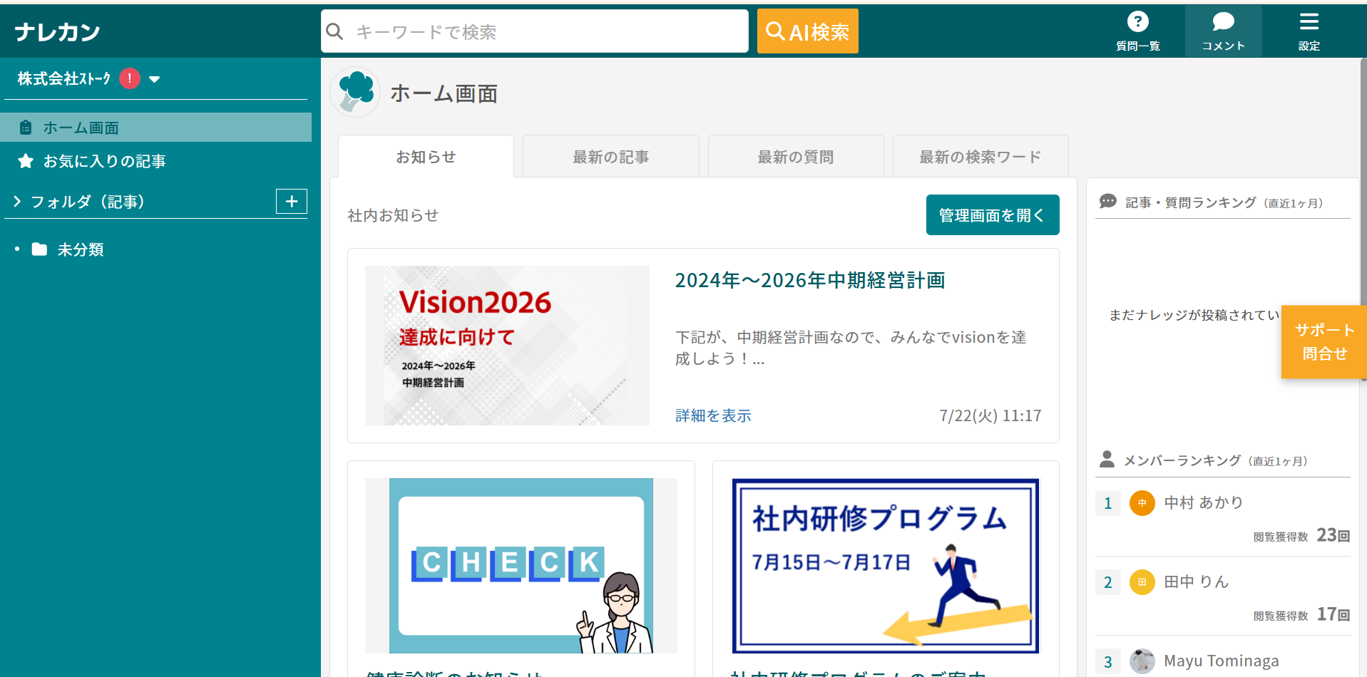The image size is (1367, 677).
Task: Click 田中 りん's yellow avatar icon
Action: (x=1142, y=582)
